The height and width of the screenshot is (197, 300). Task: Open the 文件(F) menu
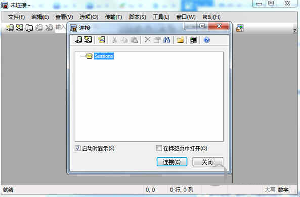tap(16, 17)
